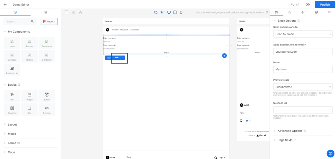Click the Success url input field
Viewport: 336px width, 159px height.
tap(303, 110)
